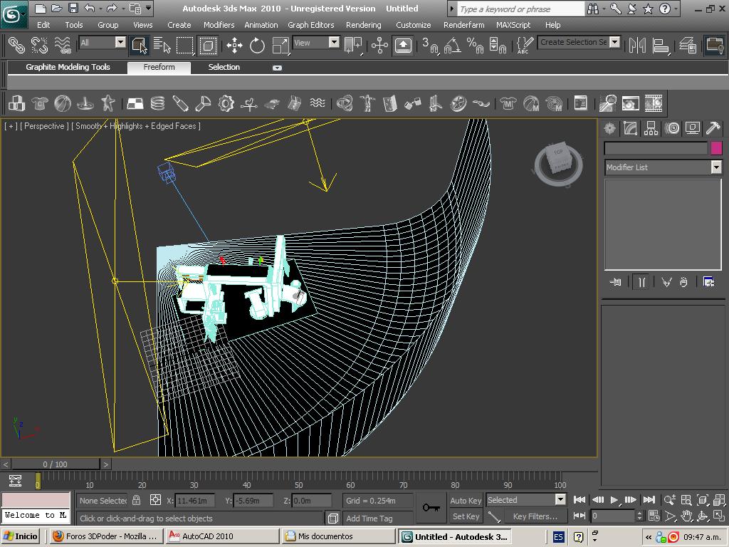Open the Hierarchy command panel tab

[x=651, y=128]
